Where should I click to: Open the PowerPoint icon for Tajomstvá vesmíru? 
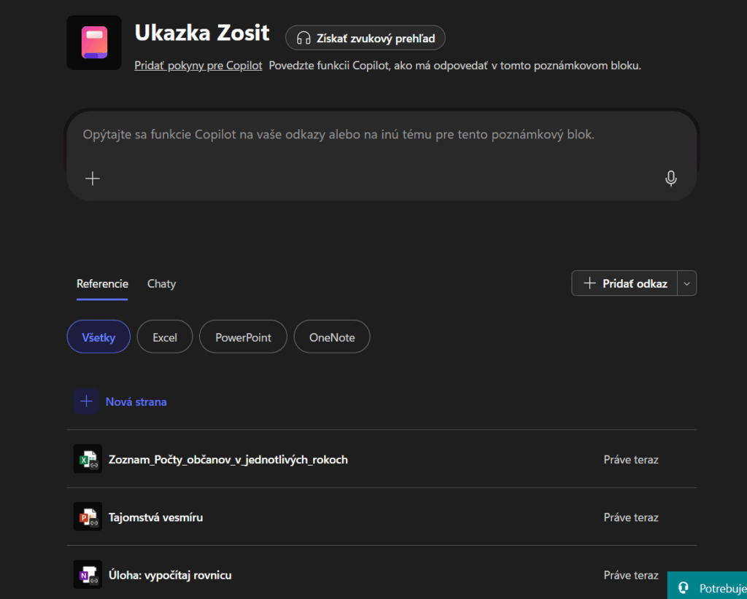[88, 517]
